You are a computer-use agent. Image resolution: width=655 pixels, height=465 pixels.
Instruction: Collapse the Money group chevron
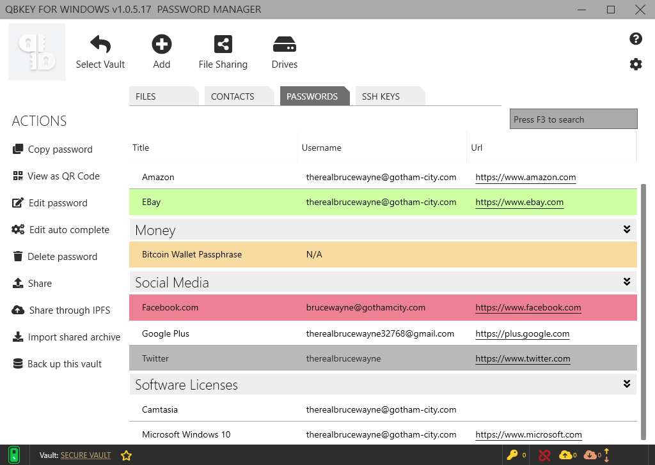tap(627, 229)
